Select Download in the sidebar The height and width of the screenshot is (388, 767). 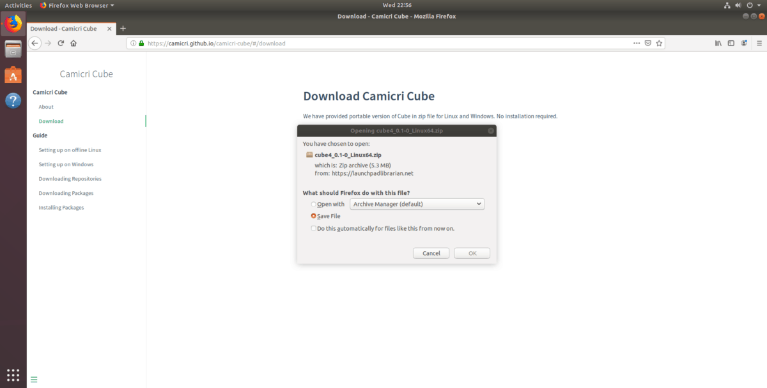click(51, 121)
